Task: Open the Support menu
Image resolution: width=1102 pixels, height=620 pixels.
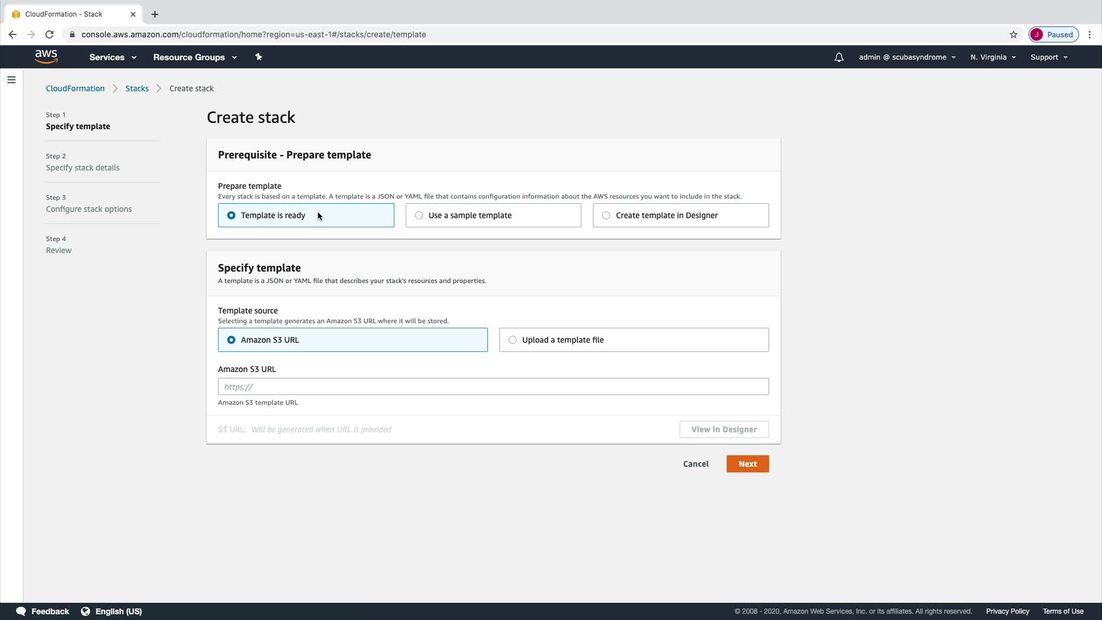Action: (x=1049, y=57)
